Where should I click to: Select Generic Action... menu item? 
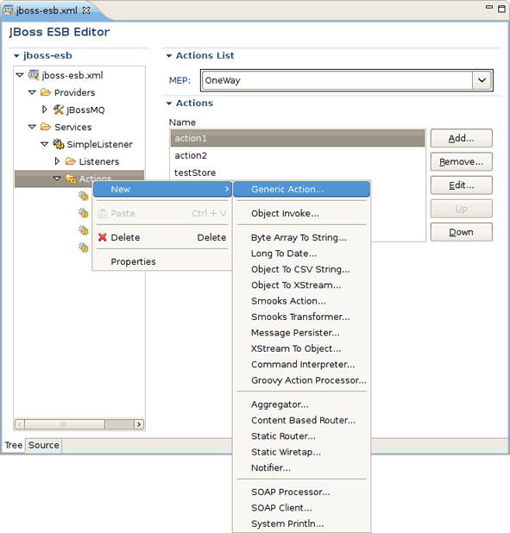point(301,189)
